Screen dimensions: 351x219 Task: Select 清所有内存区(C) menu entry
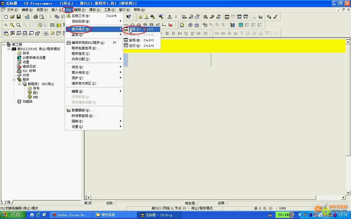tap(94, 83)
